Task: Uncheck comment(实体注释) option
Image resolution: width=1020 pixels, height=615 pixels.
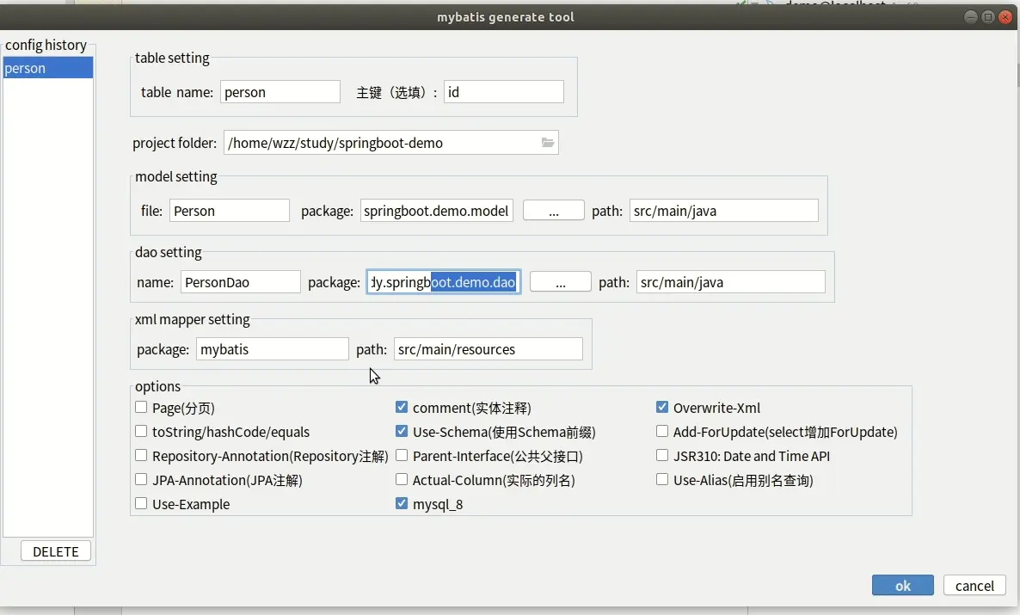Action: tap(402, 408)
